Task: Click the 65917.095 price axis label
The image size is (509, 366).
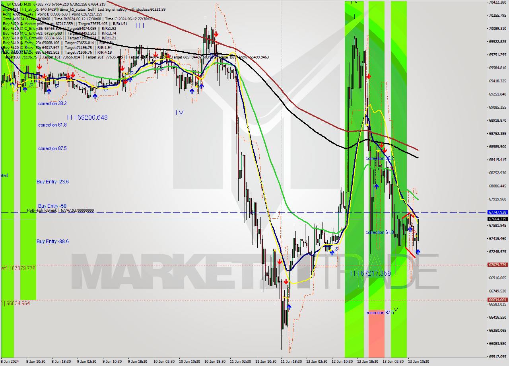Action: click(x=497, y=356)
